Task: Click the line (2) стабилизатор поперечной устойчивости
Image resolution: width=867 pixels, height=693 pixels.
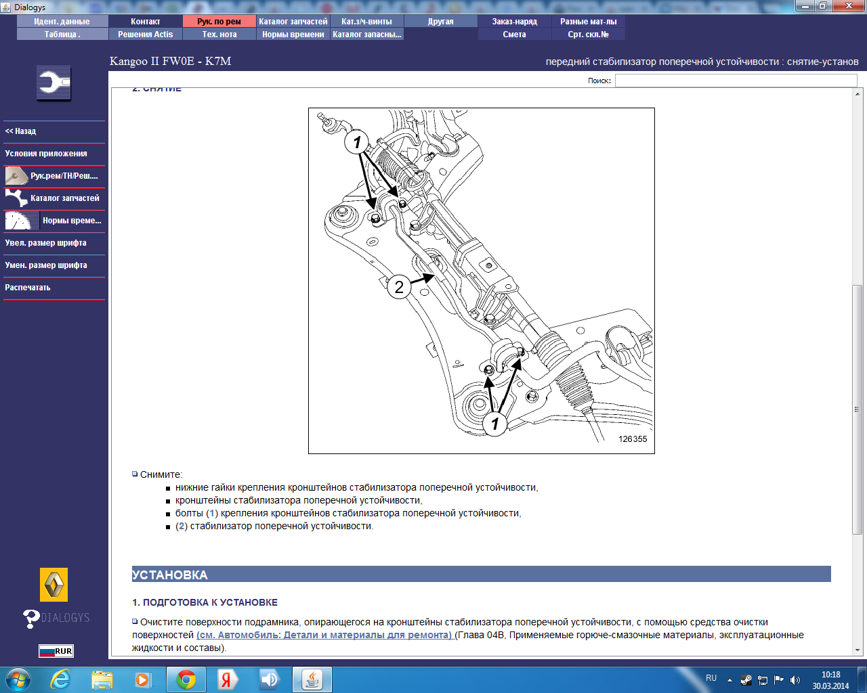Action: click(x=274, y=526)
